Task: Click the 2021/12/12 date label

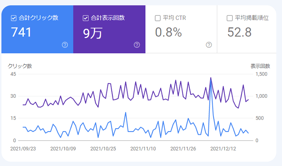Action: pyautogui.click(x=223, y=149)
